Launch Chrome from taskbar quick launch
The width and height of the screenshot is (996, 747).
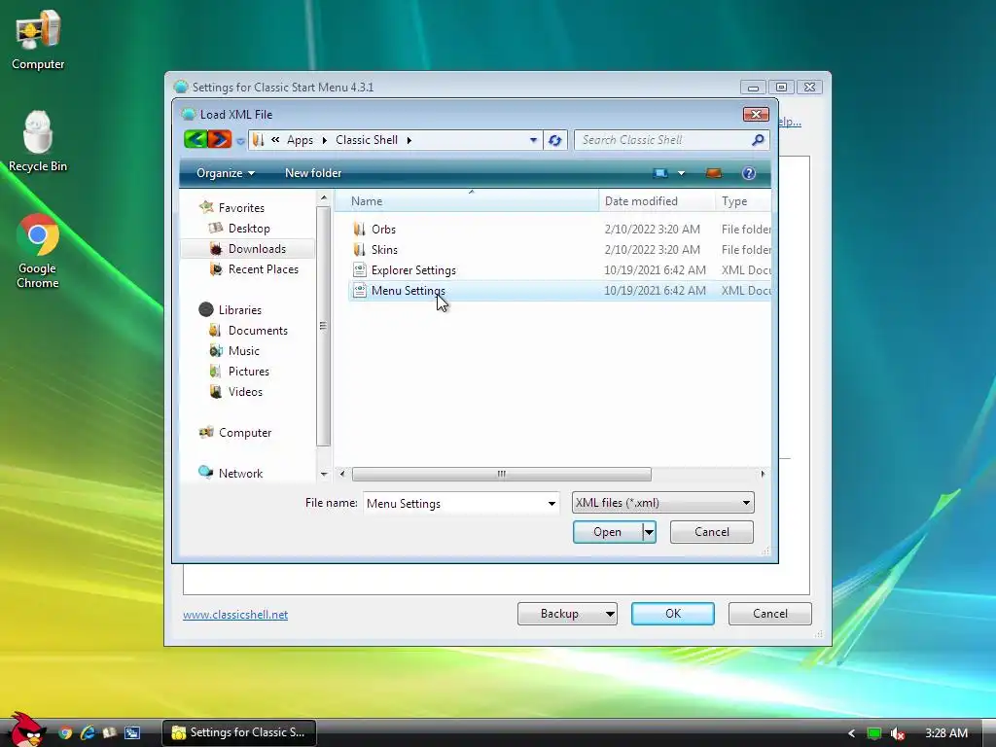pyautogui.click(x=65, y=732)
